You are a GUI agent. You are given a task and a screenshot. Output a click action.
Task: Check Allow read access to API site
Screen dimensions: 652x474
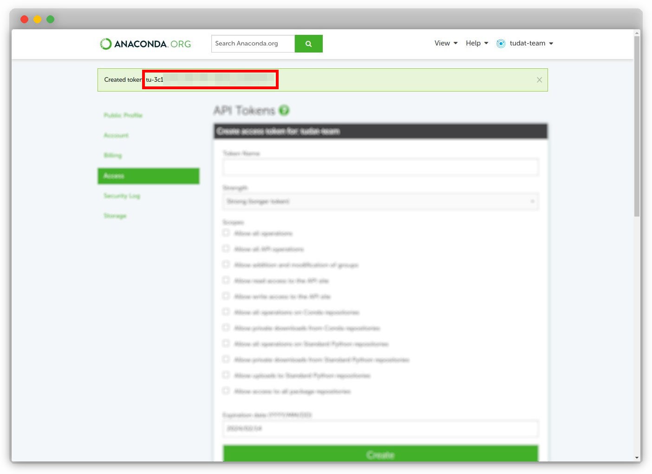[x=226, y=280]
